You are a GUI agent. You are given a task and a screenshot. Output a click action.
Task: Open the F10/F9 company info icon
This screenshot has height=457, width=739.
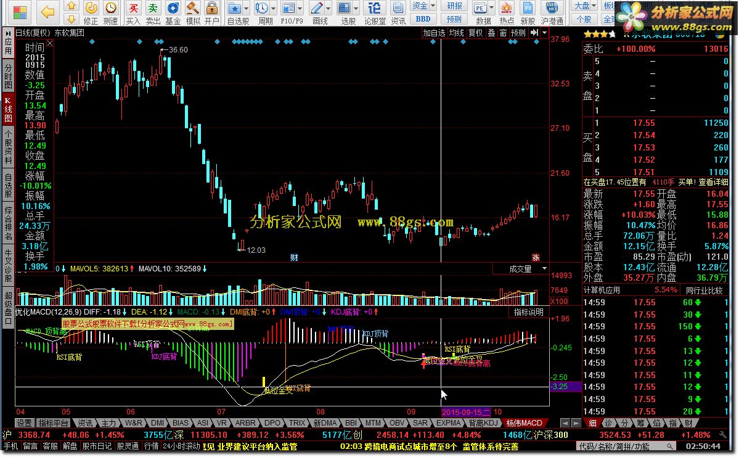(288, 9)
